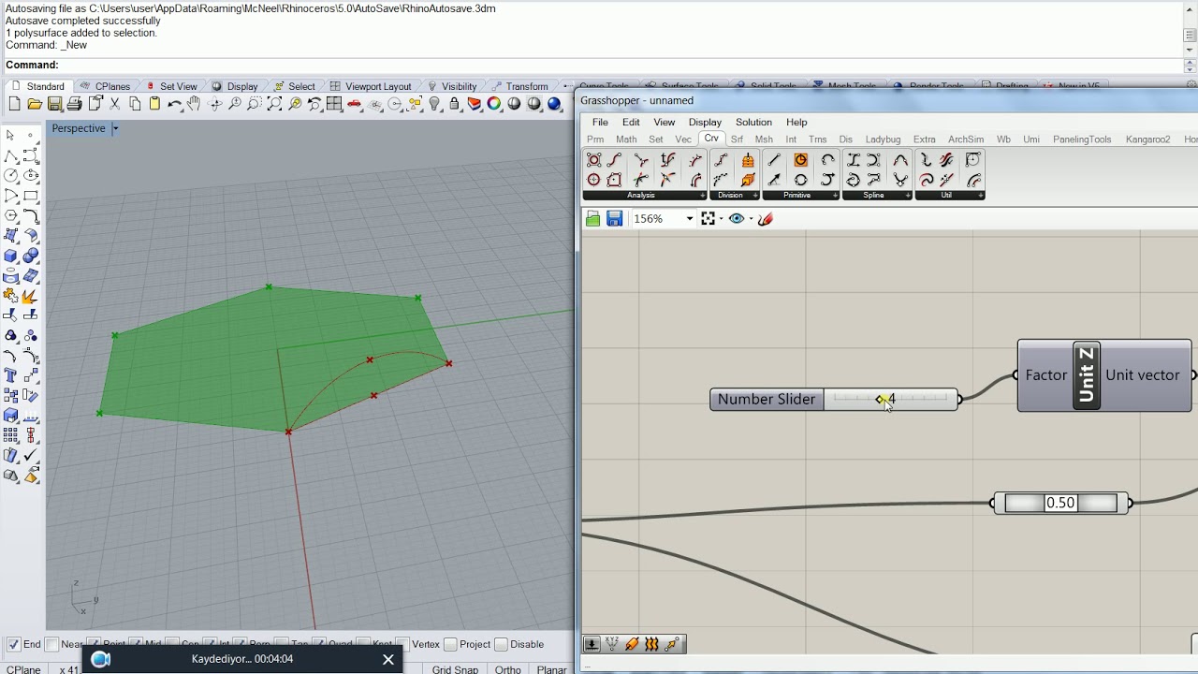
Task: Expand the Division panel in Grasshopper
Action: (755, 196)
